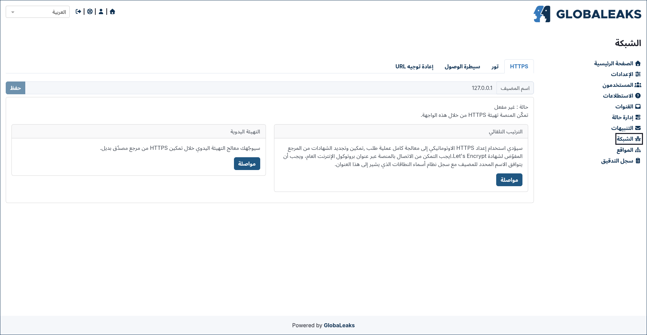Click the network icon beside الشبكة

pyautogui.click(x=638, y=139)
